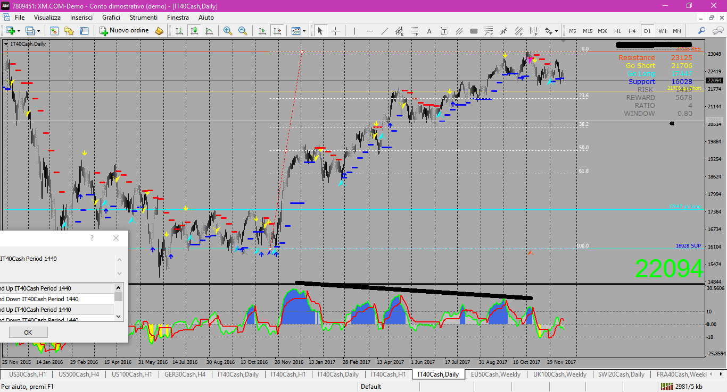Open the chart Templates icon
The image size is (727, 392).
[296, 31]
